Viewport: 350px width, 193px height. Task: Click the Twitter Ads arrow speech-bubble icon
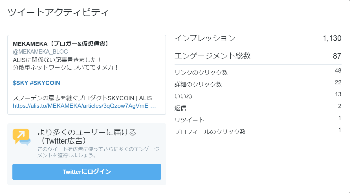[21, 137]
